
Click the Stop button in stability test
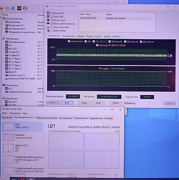67,103
